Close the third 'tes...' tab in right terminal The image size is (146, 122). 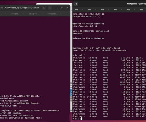[x=108, y=10]
